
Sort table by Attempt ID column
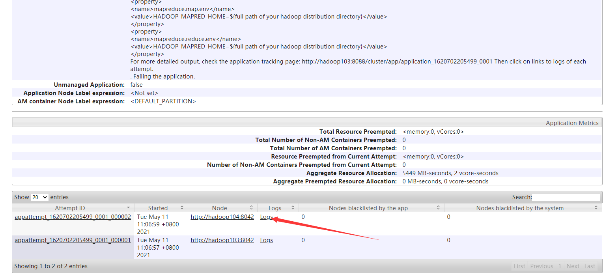(73, 208)
